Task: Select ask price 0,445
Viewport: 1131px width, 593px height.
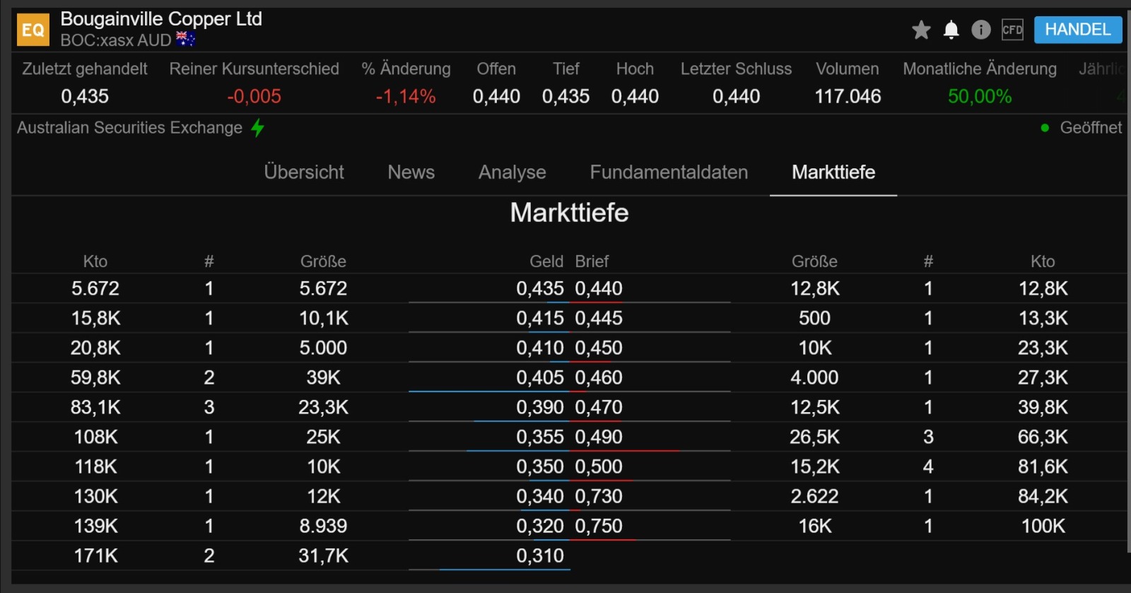Action: pos(599,318)
